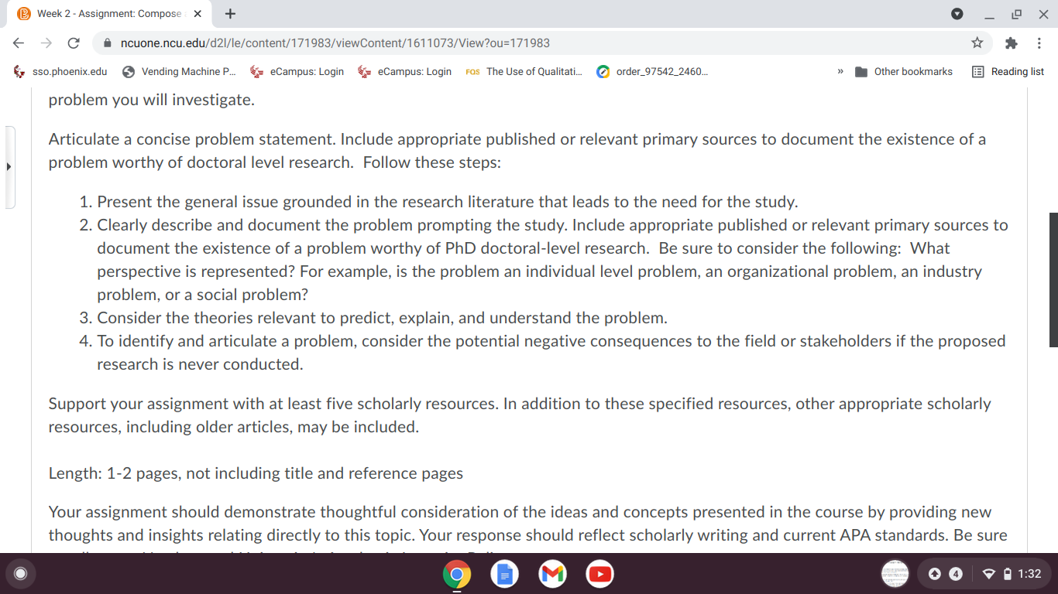Screen dimensions: 1058x594
Task: Open second eCampus: Login bookmark
Action: (x=405, y=71)
